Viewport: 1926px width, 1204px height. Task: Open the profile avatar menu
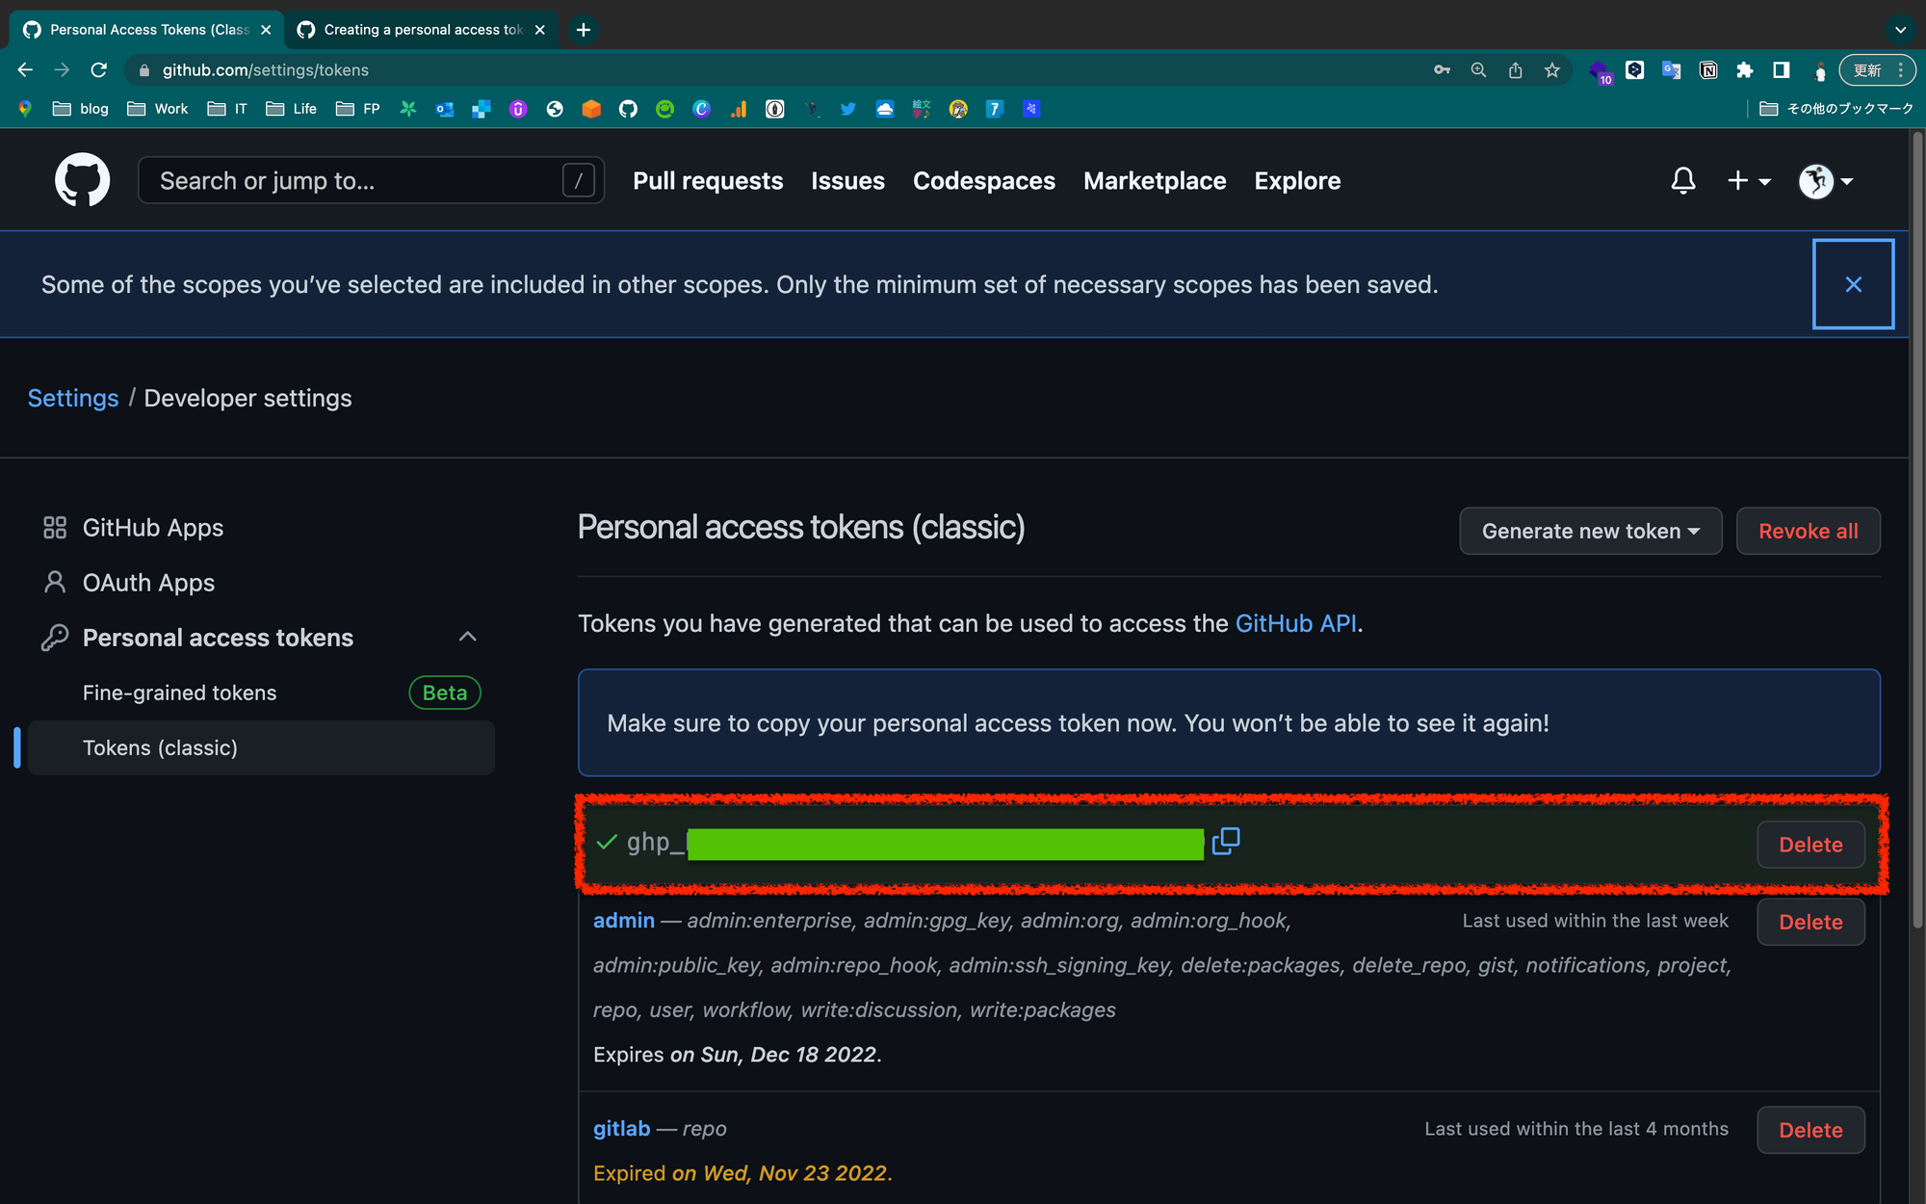coord(1826,180)
